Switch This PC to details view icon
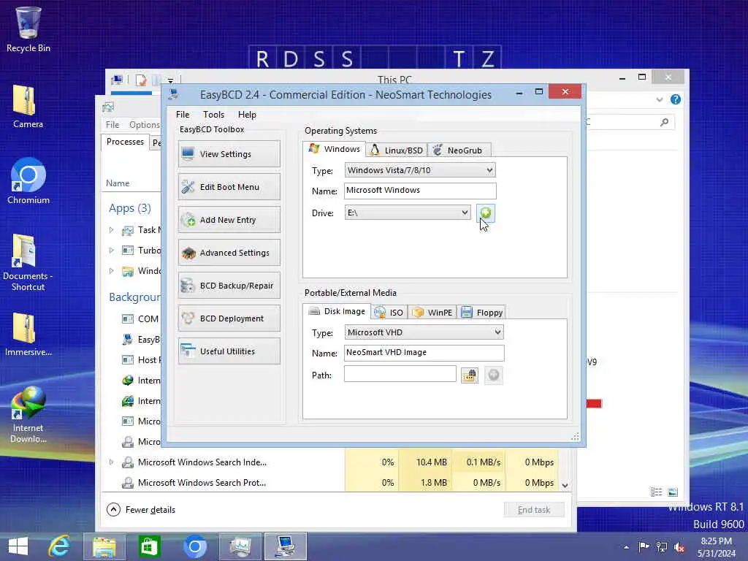This screenshot has height=561, width=748. [657, 492]
